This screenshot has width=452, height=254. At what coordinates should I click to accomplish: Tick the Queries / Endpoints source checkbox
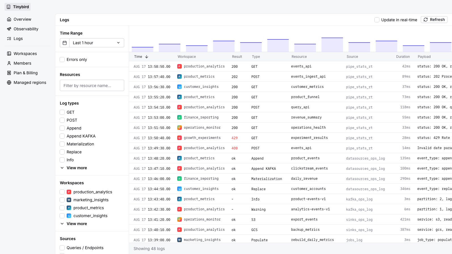click(x=62, y=248)
